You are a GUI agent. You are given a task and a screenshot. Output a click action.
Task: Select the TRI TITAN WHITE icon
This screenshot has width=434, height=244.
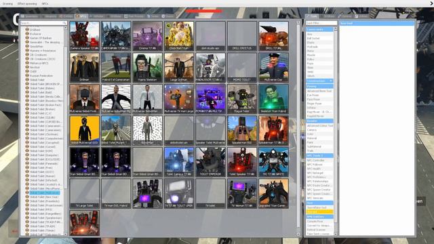[273, 162]
